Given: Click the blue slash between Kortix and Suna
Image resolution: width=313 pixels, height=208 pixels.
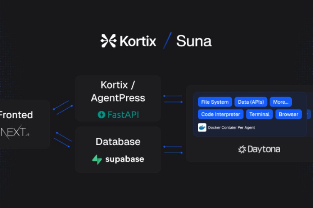Looking at the screenshot, I should (167, 41).
